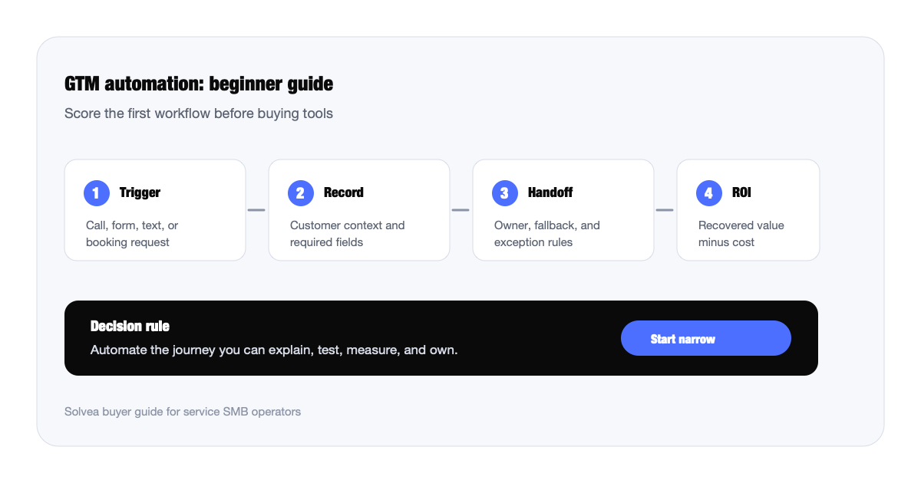Select the ROI step heading

click(741, 192)
